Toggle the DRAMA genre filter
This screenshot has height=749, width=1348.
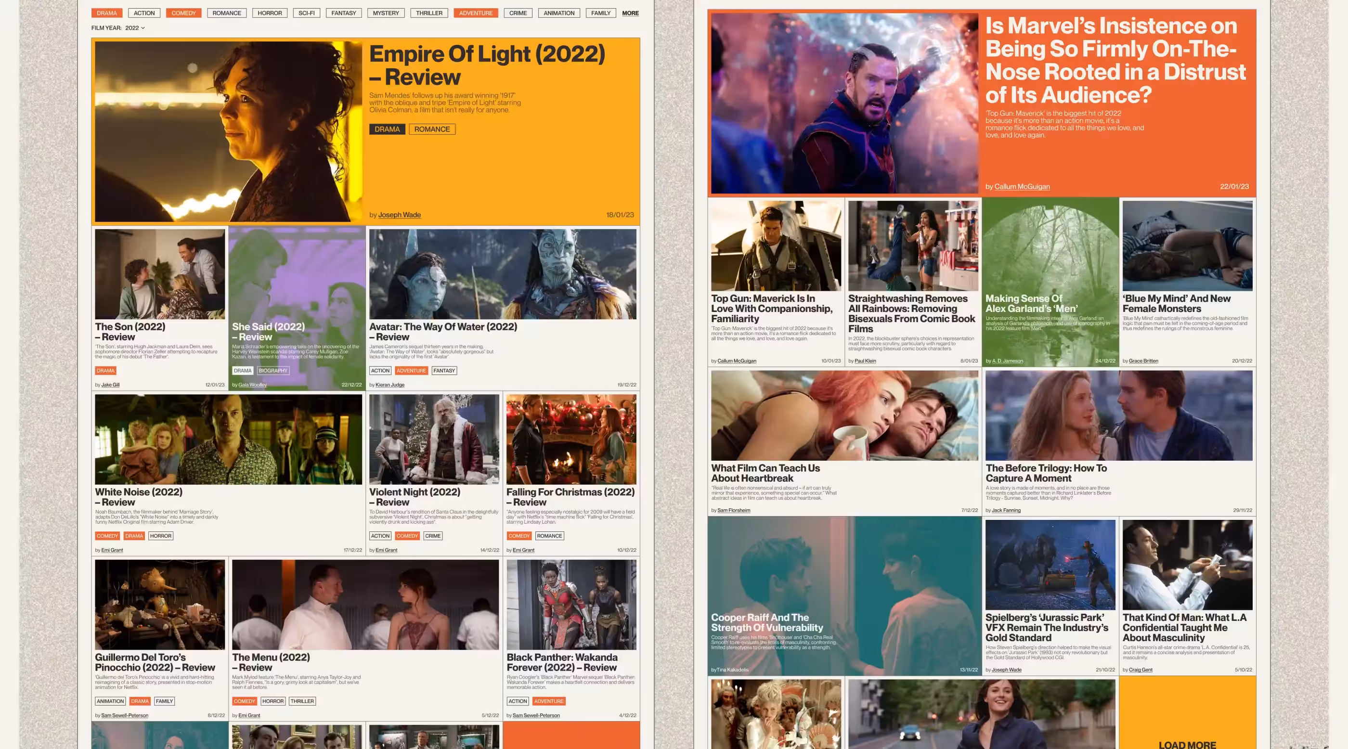tap(107, 13)
